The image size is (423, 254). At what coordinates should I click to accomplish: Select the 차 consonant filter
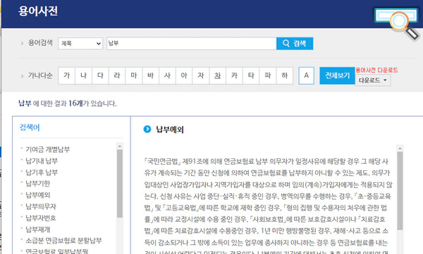click(x=217, y=75)
